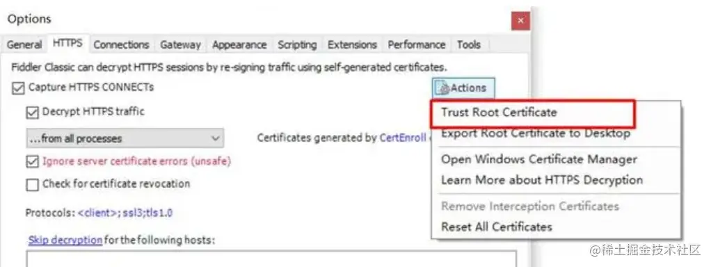Viewport: 711px width, 267px height.
Task: Open the Performance tab
Action: point(416,44)
